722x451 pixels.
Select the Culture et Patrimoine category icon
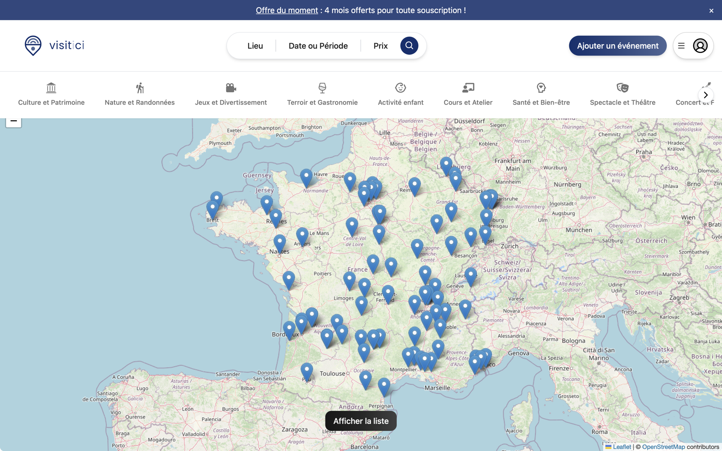(x=51, y=88)
